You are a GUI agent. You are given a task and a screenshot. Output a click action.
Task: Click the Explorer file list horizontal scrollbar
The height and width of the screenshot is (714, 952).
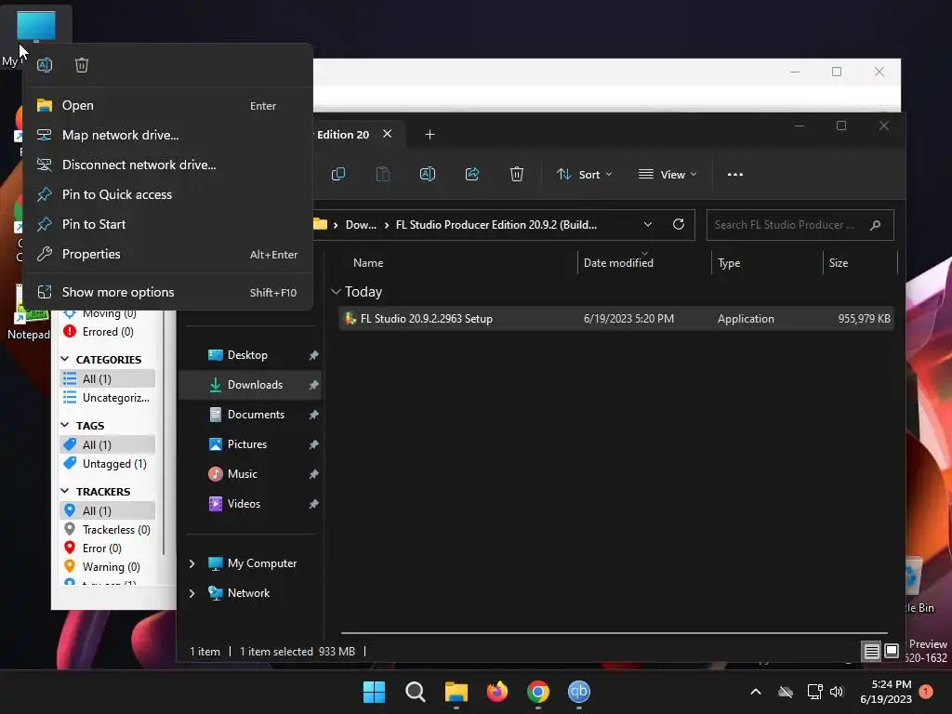click(614, 633)
